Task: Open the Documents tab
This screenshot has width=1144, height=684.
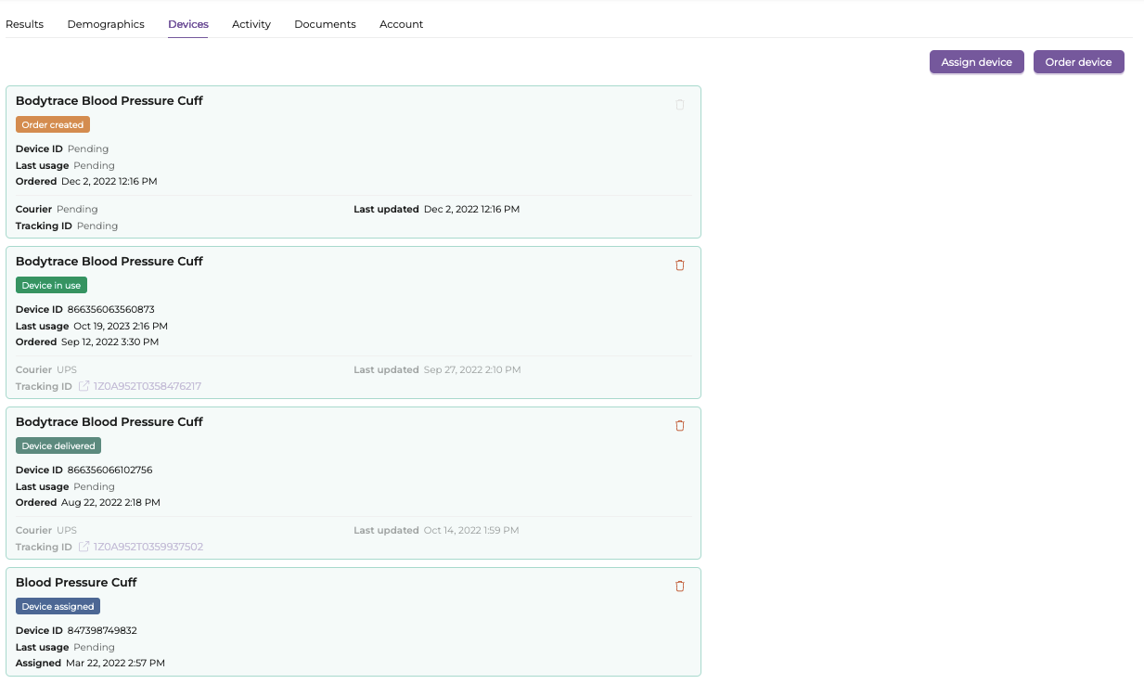Action: tap(325, 24)
